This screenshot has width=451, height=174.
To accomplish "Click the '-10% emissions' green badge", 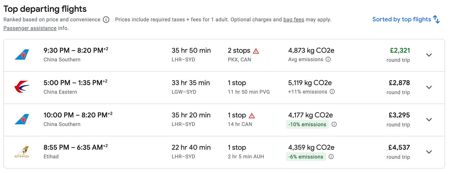I will [307, 124].
